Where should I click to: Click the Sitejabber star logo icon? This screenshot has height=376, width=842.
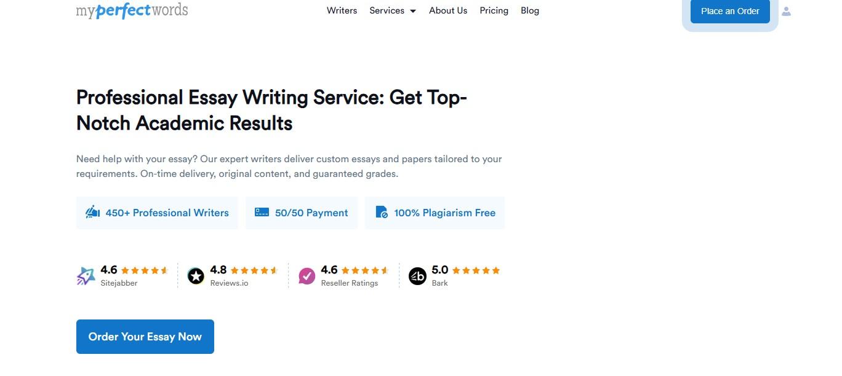tap(86, 276)
